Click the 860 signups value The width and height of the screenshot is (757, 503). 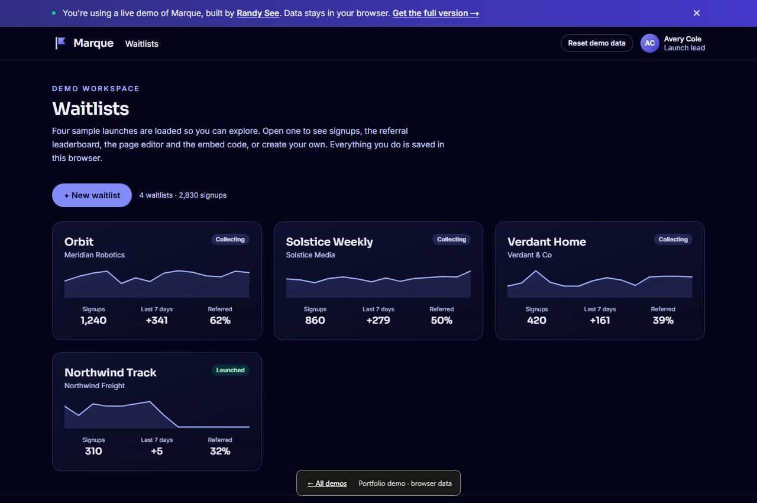click(315, 320)
